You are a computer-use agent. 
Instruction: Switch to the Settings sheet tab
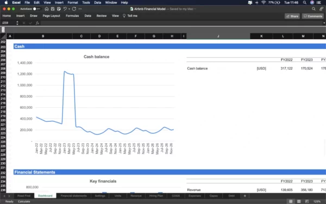pos(100,196)
